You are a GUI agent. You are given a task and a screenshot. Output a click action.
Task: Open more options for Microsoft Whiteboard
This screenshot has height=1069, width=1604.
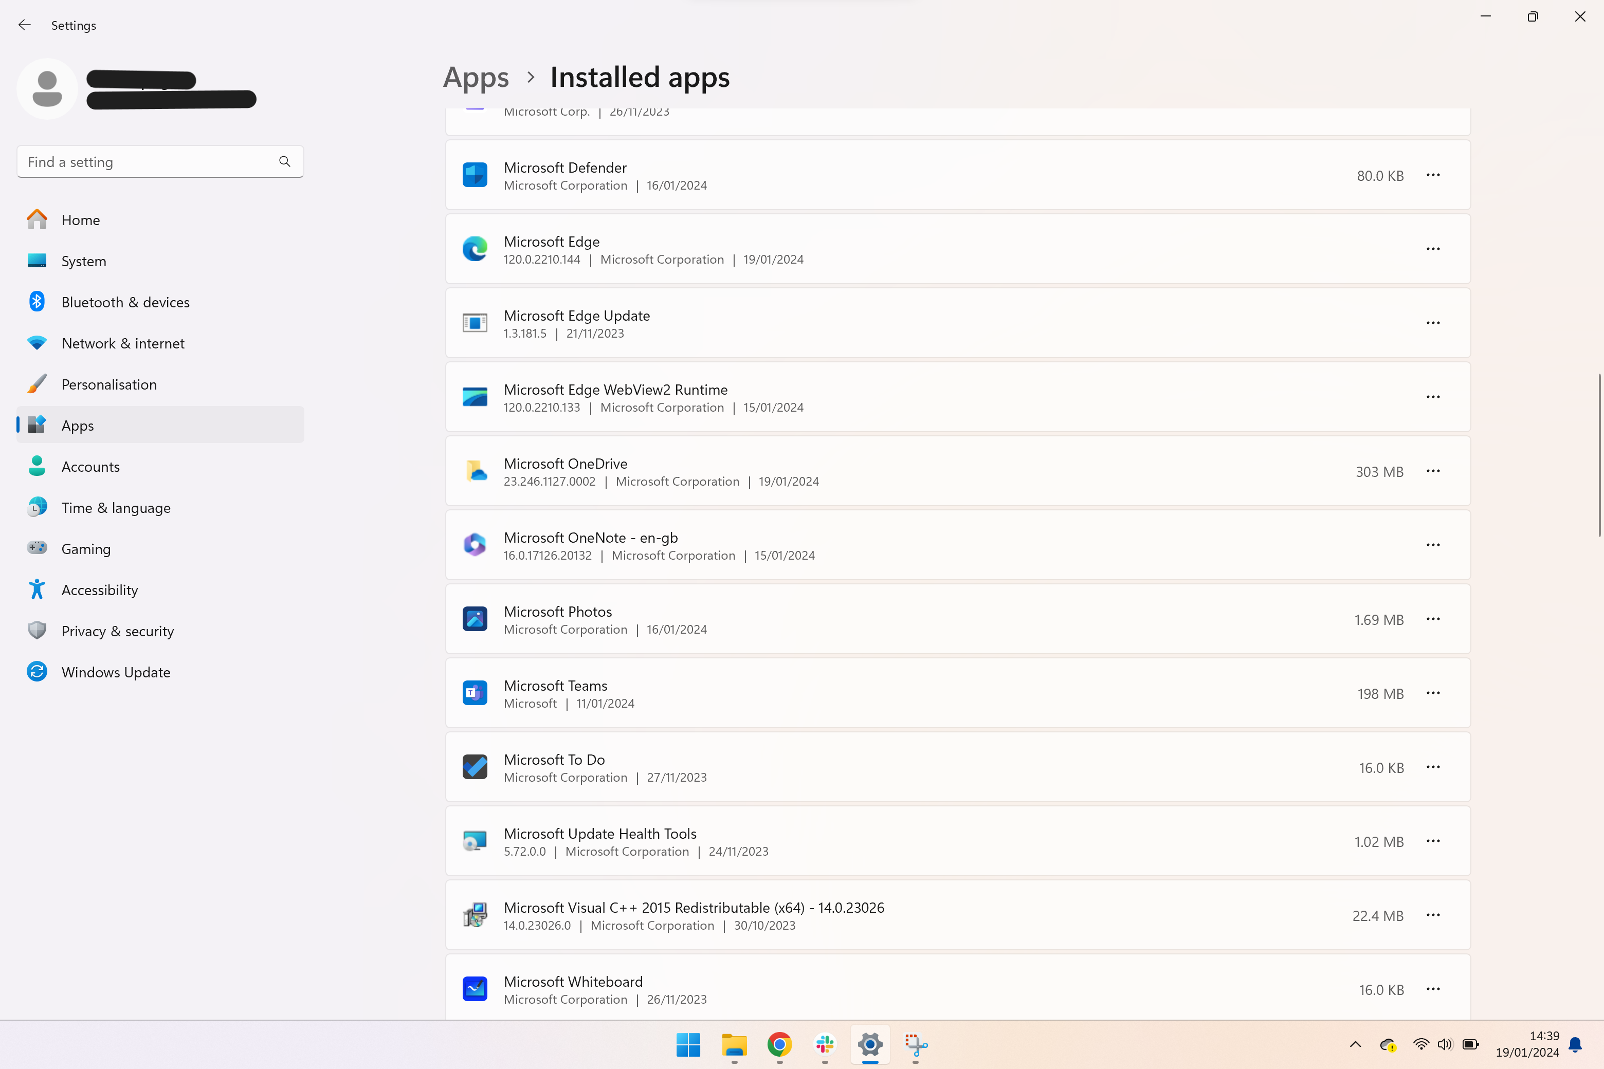point(1433,989)
